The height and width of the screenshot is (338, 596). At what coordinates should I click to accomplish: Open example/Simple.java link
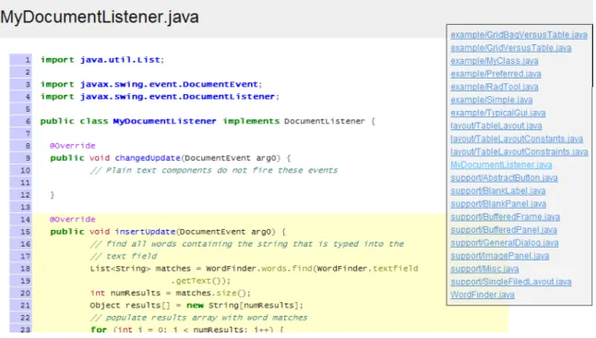(492, 100)
